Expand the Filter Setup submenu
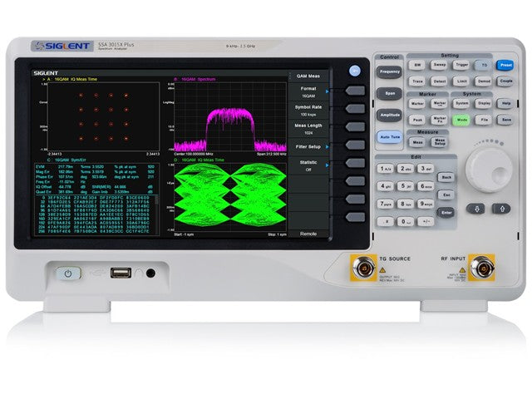 point(308,147)
